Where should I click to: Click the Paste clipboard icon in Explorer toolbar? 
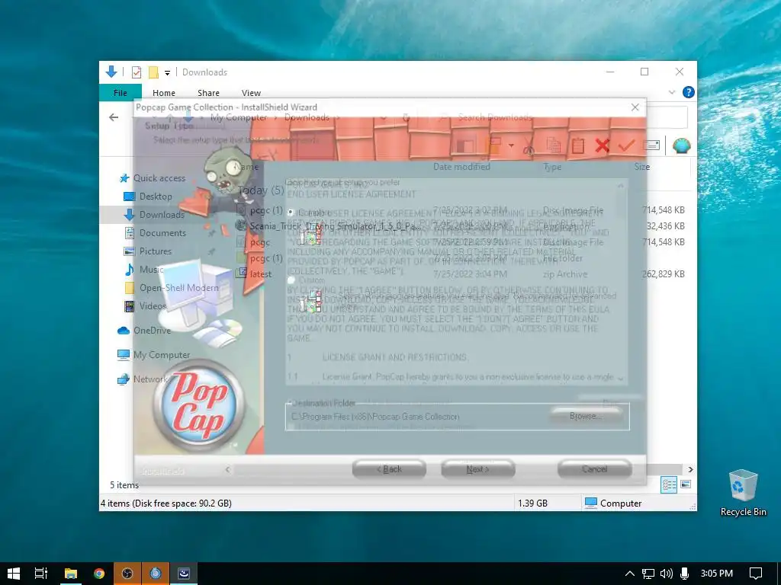tap(578, 145)
